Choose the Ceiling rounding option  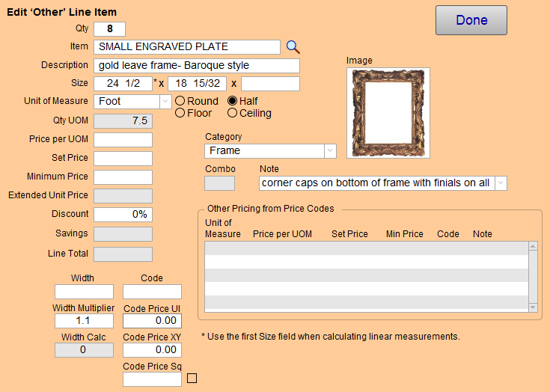coord(233,114)
